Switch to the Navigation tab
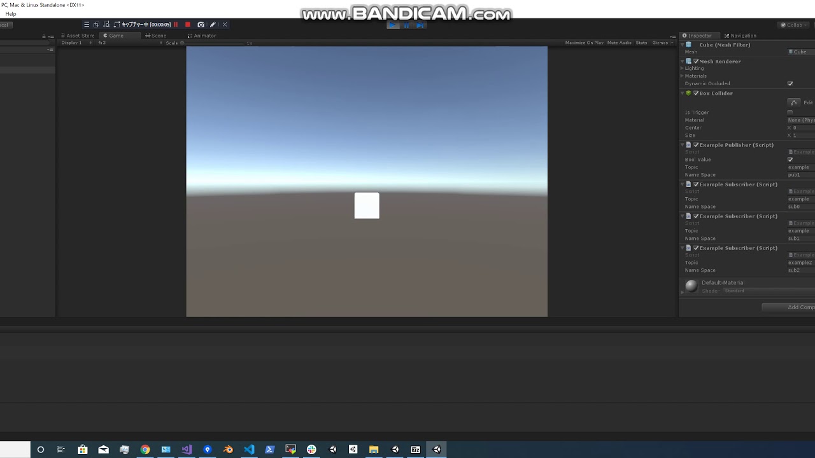The width and height of the screenshot is (815, 458). click(741, 36)
